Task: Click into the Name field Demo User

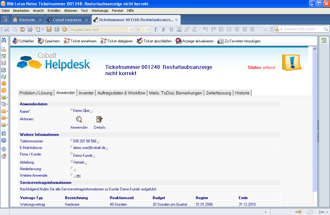Action: coord(81,111)
